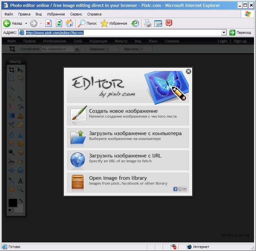Open the Pixlr Фильтр menu
Image resolution: width=256 pixels, height=251 pixels.
point(121,41)
